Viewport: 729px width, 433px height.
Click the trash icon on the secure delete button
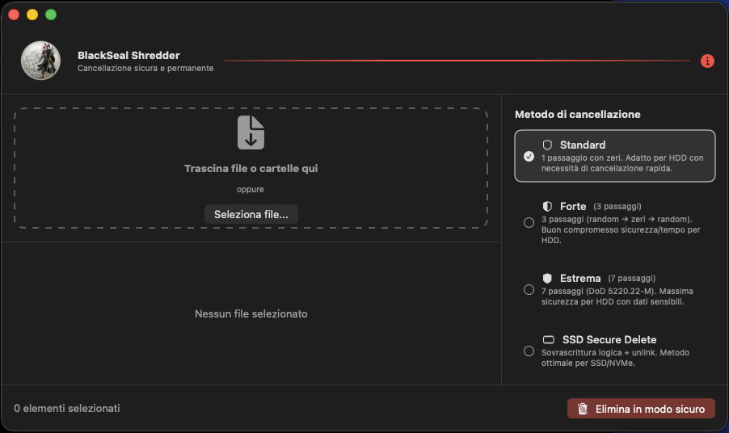click(582, 410)
